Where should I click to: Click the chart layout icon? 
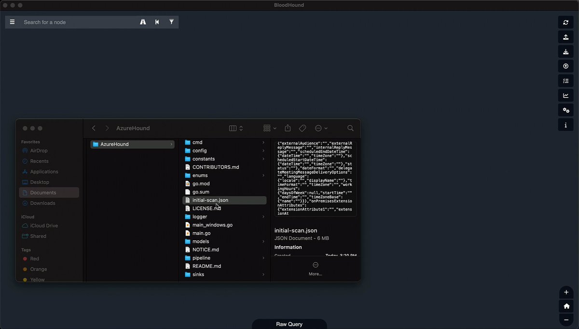point(566,95)
